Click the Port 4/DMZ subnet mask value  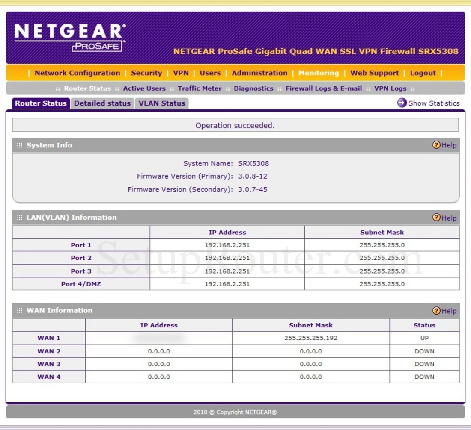click(382, 284)
